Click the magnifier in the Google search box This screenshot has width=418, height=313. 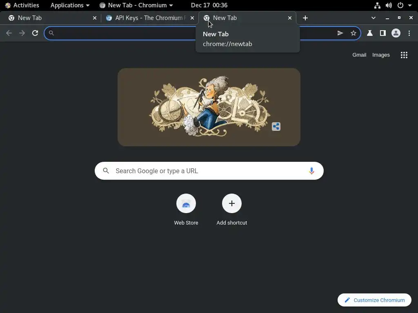pos(106,171)
